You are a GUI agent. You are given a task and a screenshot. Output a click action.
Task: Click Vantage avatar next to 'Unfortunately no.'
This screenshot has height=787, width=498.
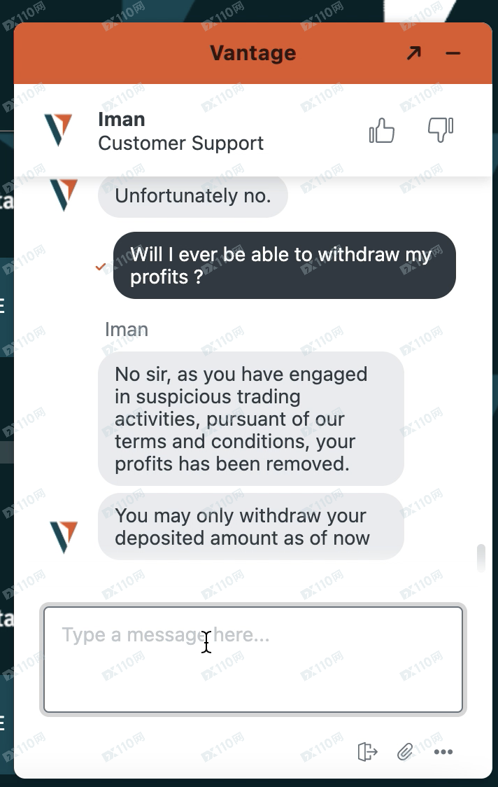pyautogui.click(x=64, y=195)
